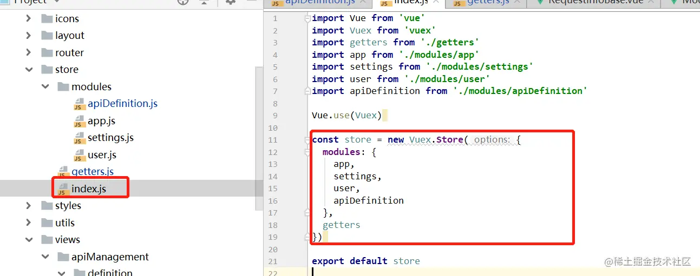Click the JS file icon of apiDefinition.js

tap(79, 104)
